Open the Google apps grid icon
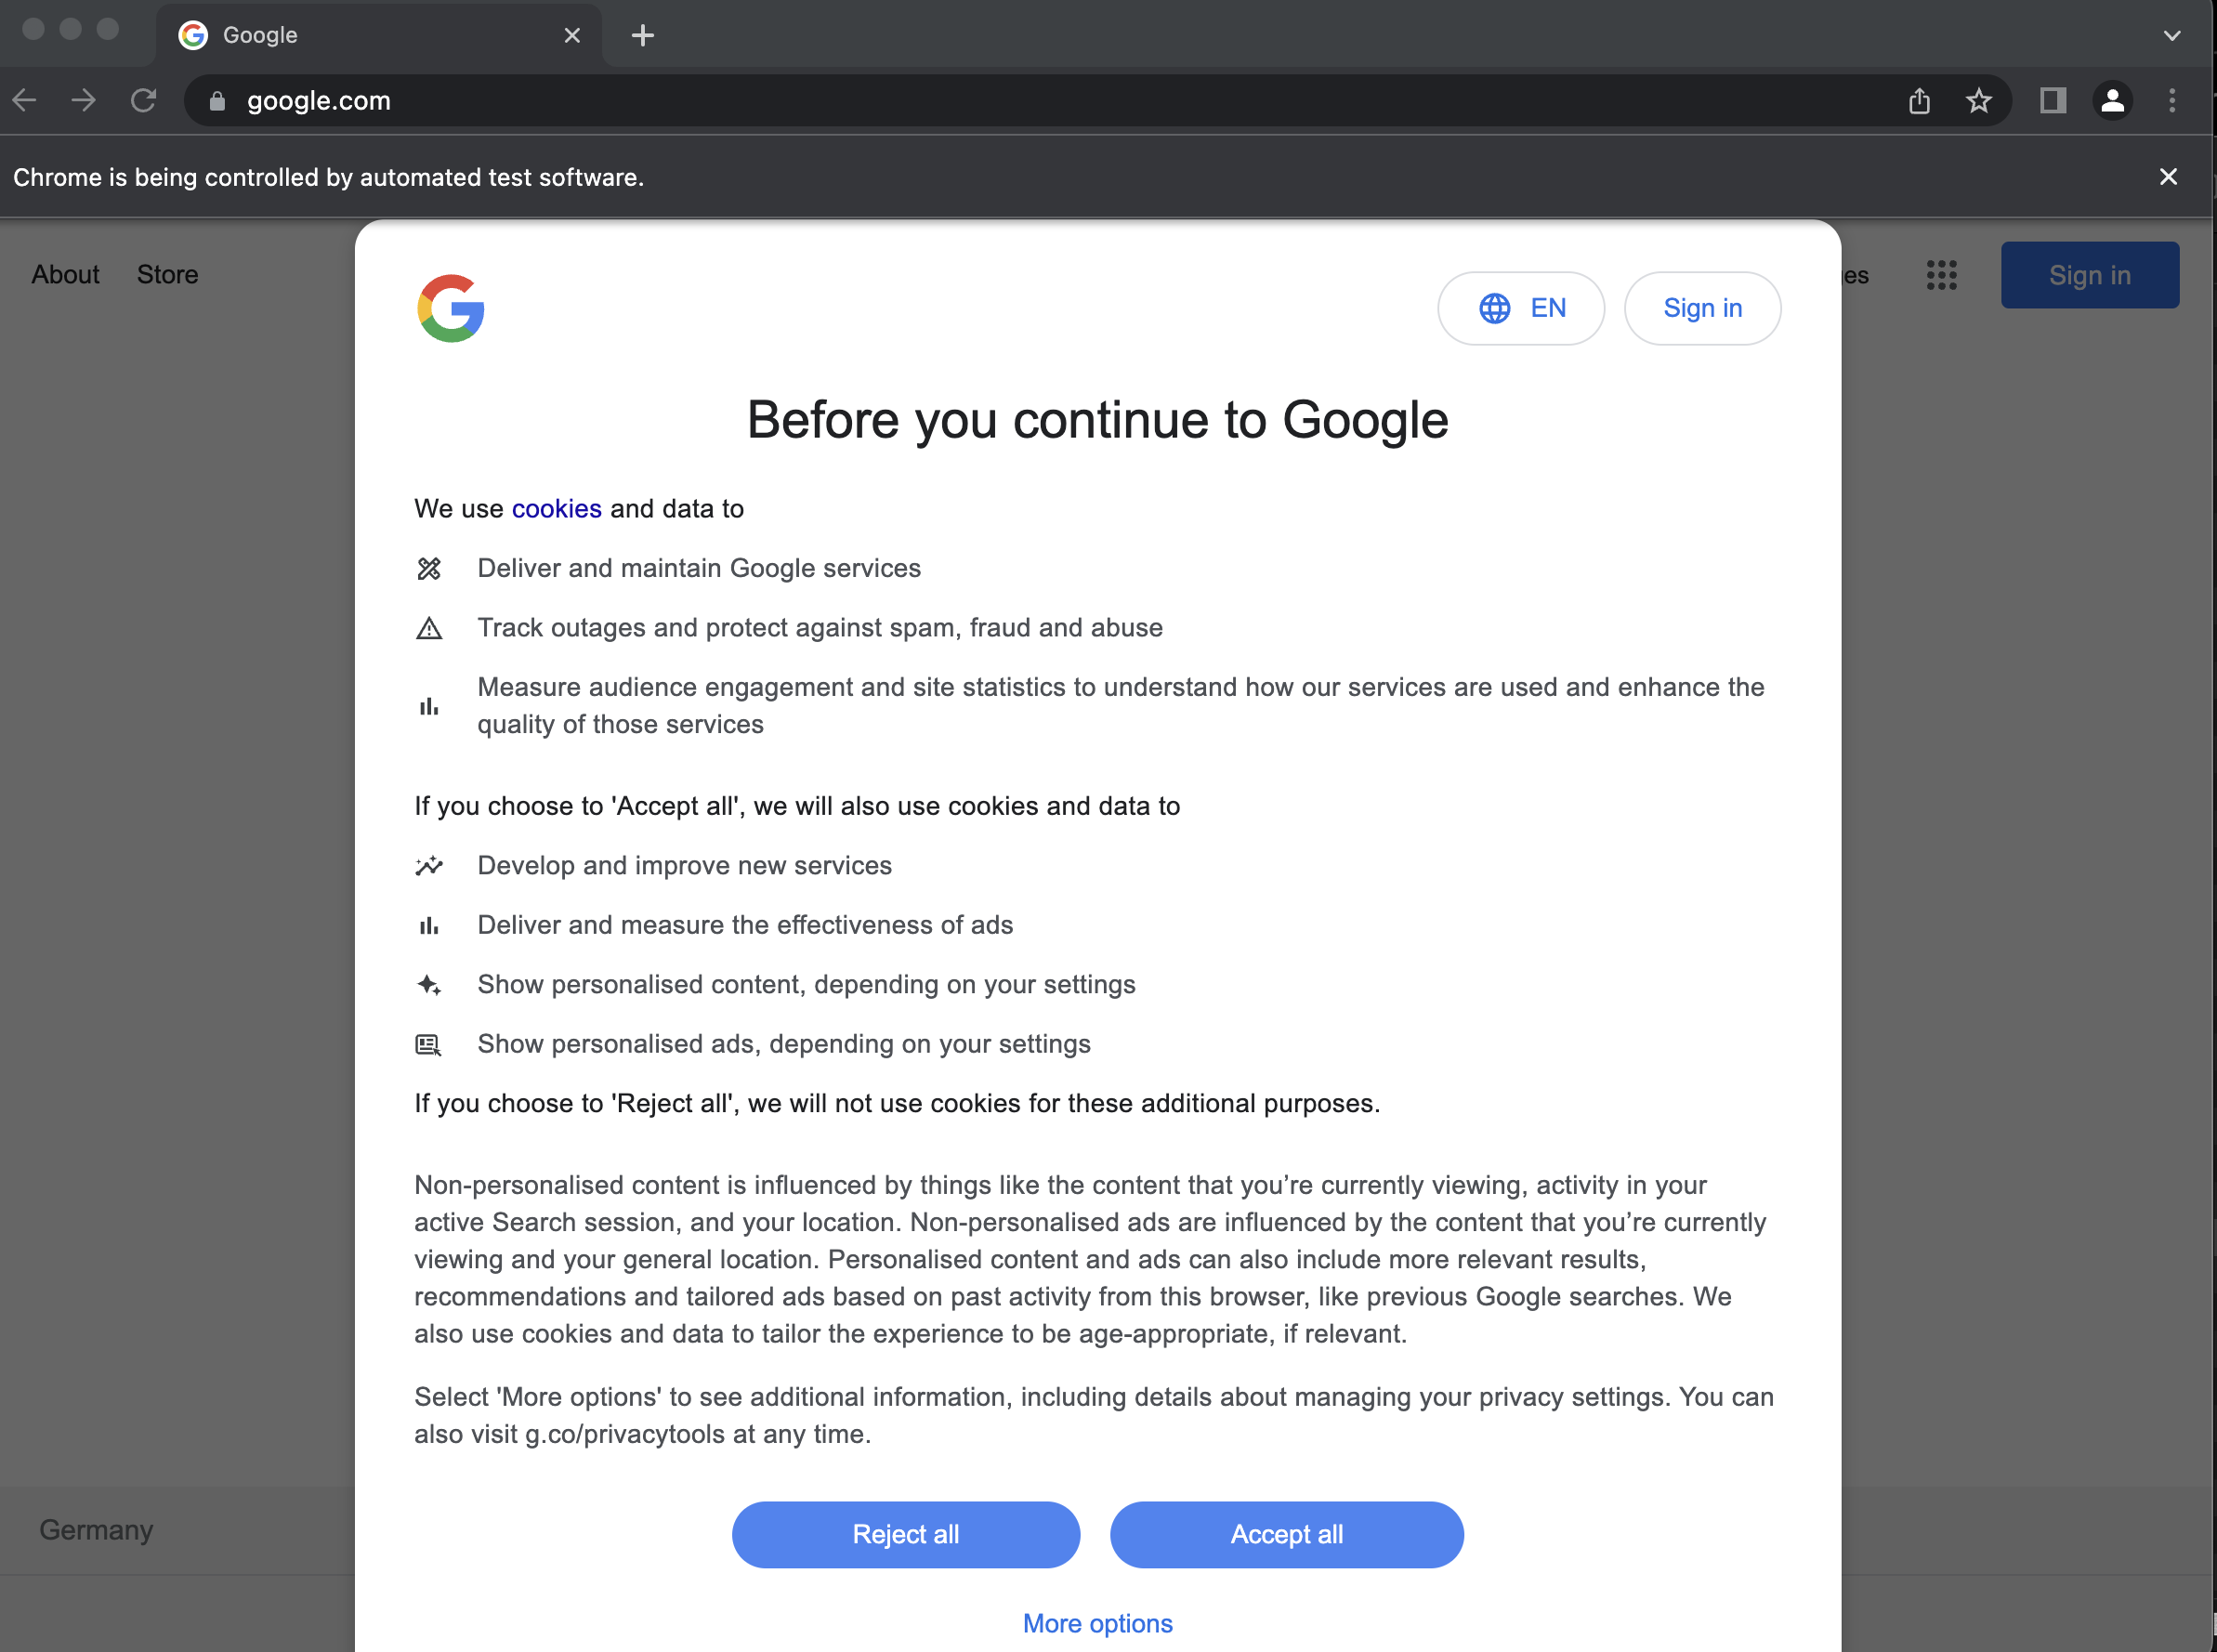This screenshot has height=1652, width=2217. click(1941, 275)
